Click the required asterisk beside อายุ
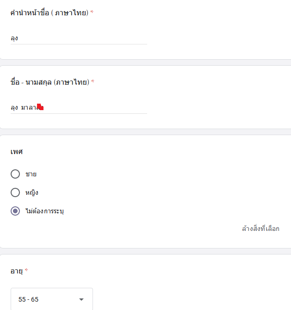 click(x=26, y=271)
